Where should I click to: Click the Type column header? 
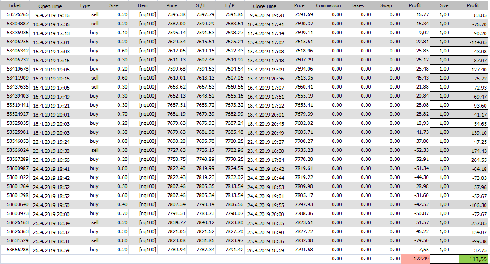coord(85,6)
